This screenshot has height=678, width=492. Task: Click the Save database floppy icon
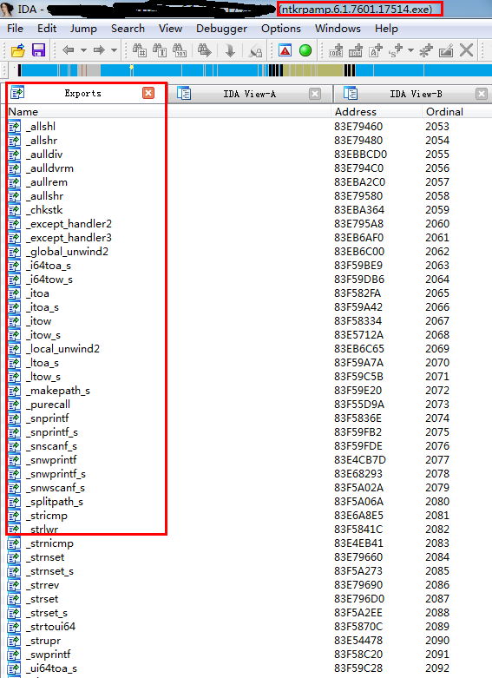click(x=38, y=50)
